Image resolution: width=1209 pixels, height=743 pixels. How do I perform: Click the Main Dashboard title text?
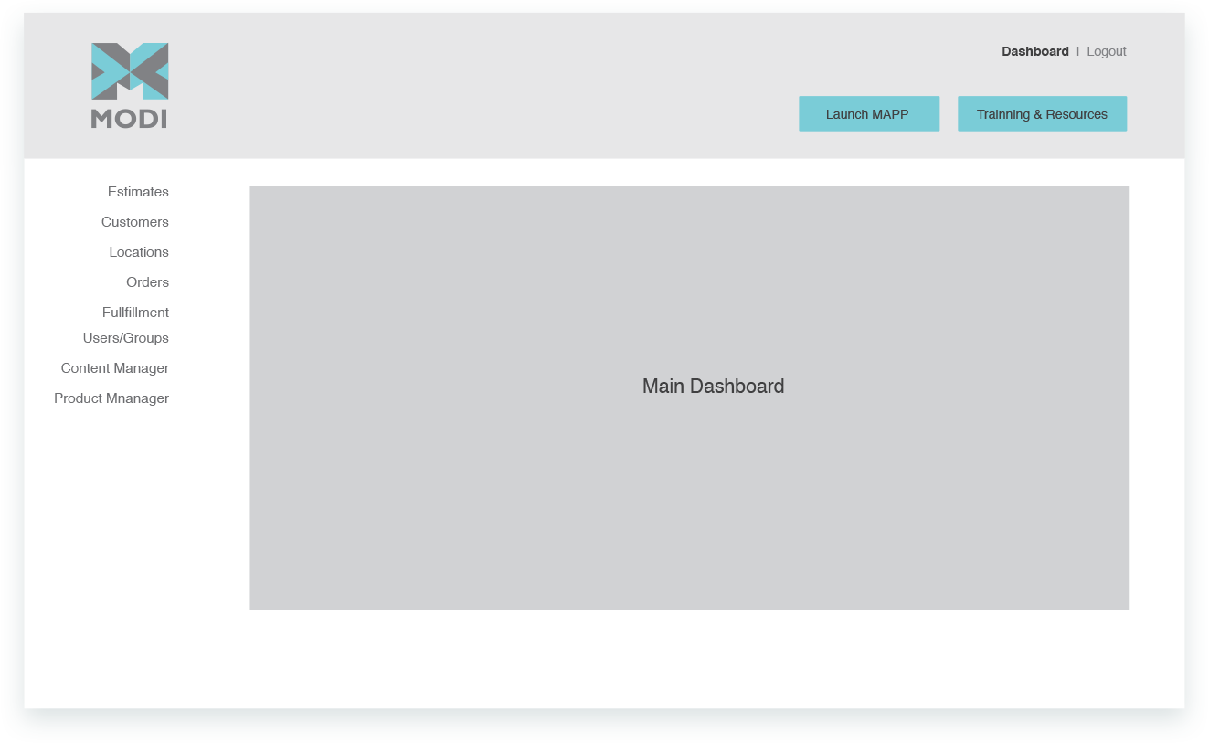[x=713, y=387]
